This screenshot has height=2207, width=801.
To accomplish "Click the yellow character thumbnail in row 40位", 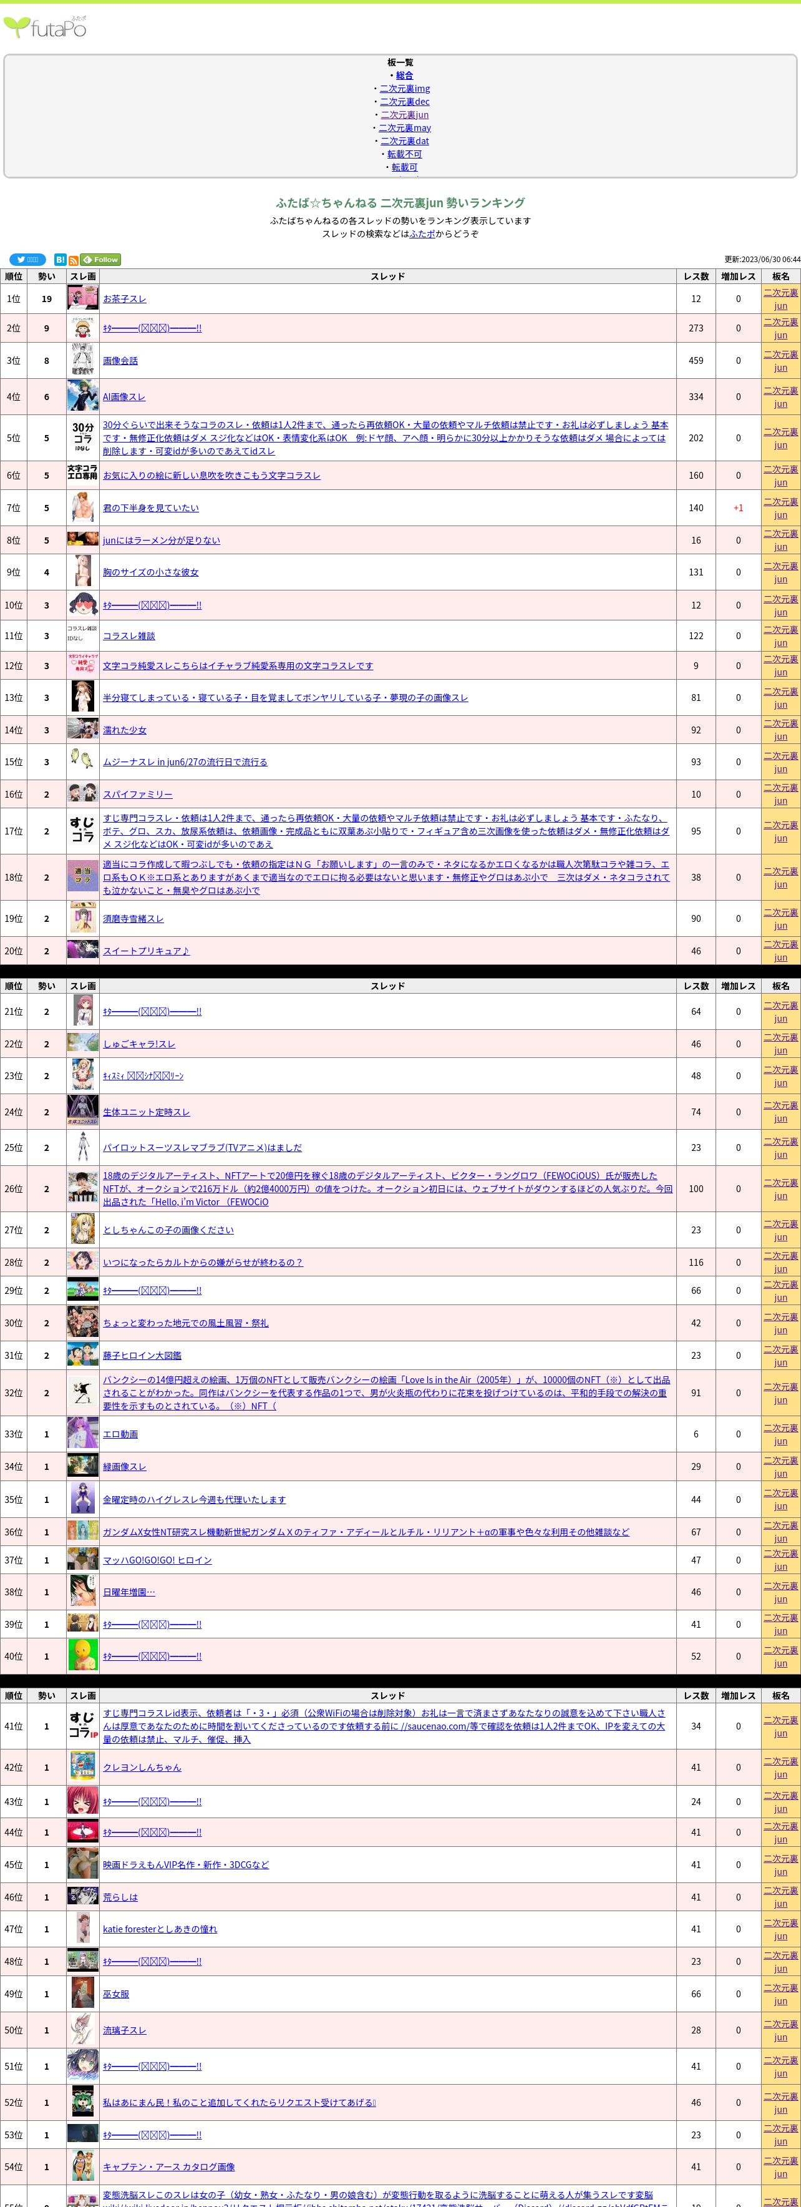I will (x=83, y=1656).
